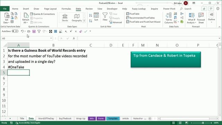222x125 pixels.
Task: Click the Flash Fill icon
Action: point(176,14)
